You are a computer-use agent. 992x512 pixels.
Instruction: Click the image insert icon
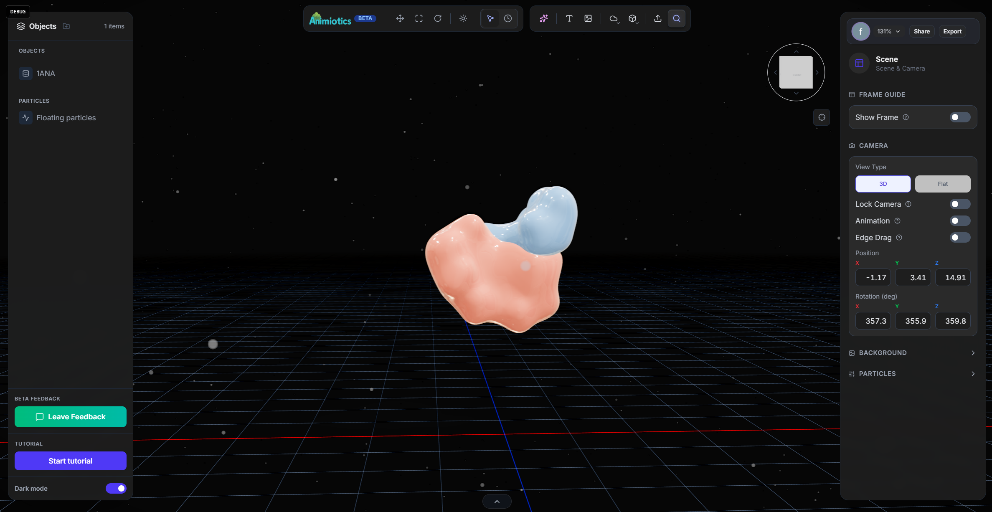pyautogui.click(x=588, y=18)
